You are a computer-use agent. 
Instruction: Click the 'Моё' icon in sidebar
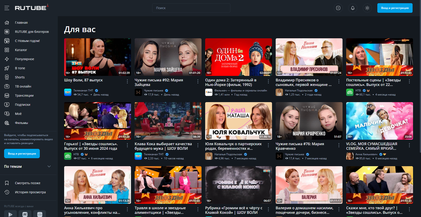[7, 114]
